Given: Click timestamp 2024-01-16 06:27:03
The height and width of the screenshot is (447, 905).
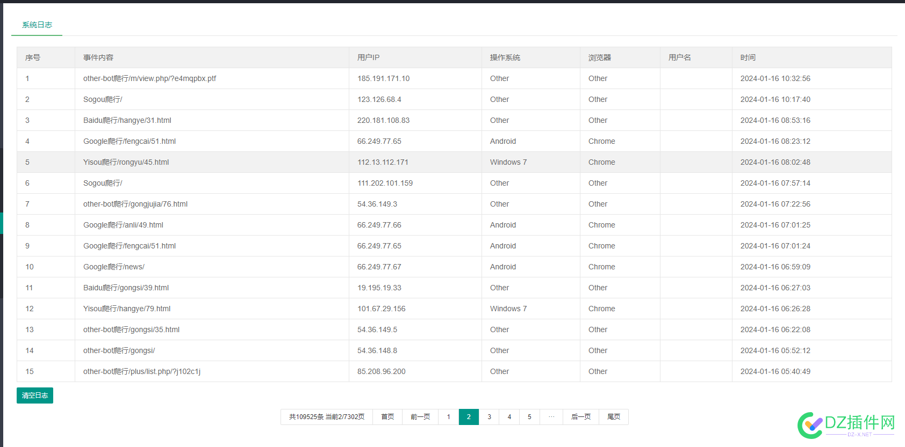Looking at the screenshot, I should (775, 288).
